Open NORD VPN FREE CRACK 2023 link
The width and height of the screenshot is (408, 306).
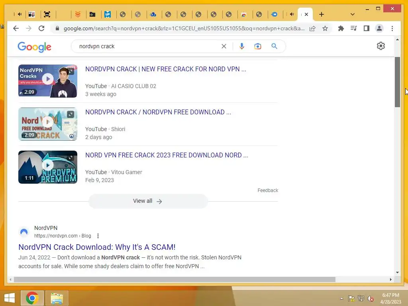(167, 155)
